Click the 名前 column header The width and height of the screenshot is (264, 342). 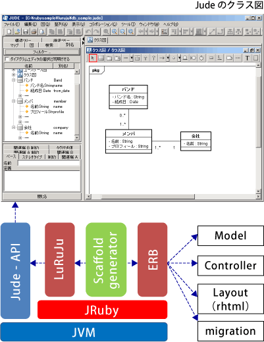point(28,66)
